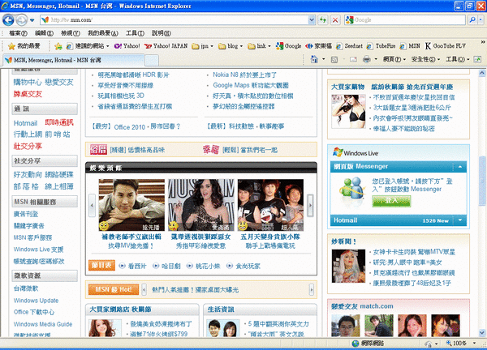487x350 pixels.
Task: Open the recent pages dropdown beside Forward
Action: pos(32,20)
